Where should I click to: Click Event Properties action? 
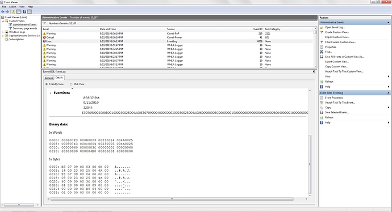[x=333, y=97]
